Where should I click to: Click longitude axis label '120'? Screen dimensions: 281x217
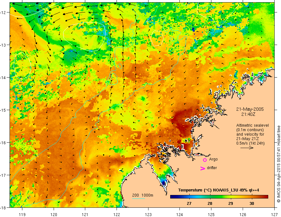click(54, 214)
